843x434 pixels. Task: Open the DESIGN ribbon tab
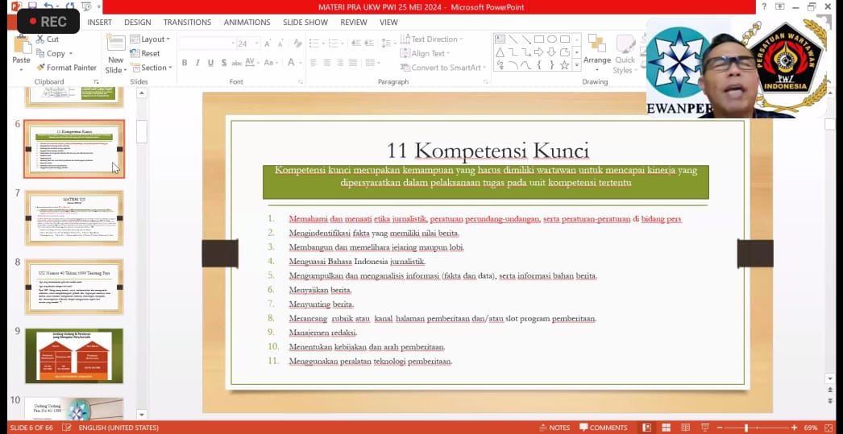pyautogui.click(x=138, y=22)
